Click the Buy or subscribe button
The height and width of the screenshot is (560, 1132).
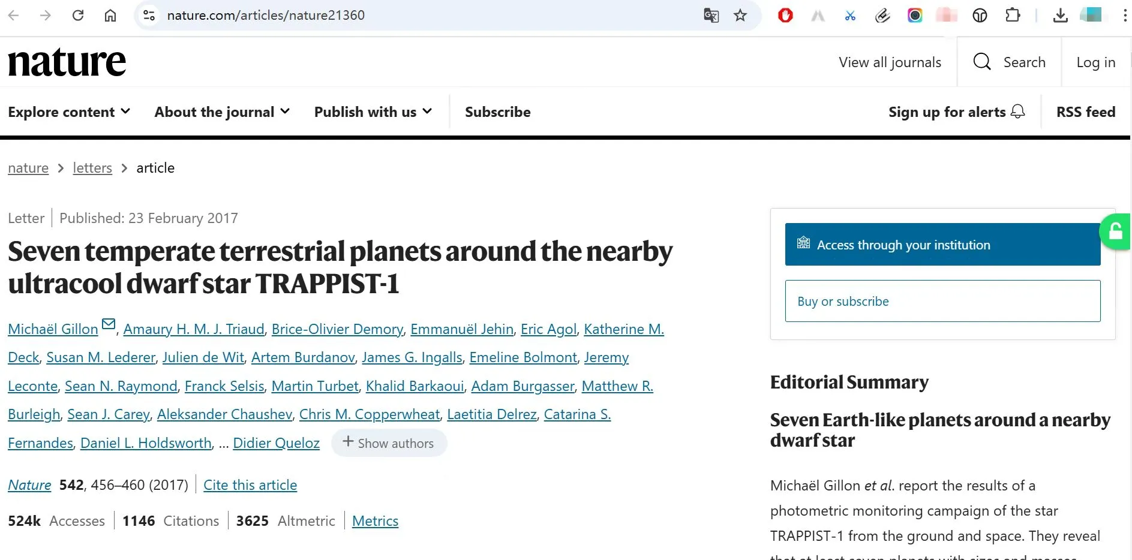942,301
